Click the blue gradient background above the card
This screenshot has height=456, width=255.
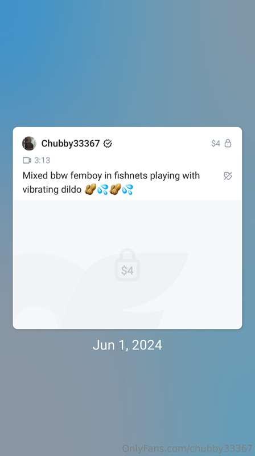127,63
